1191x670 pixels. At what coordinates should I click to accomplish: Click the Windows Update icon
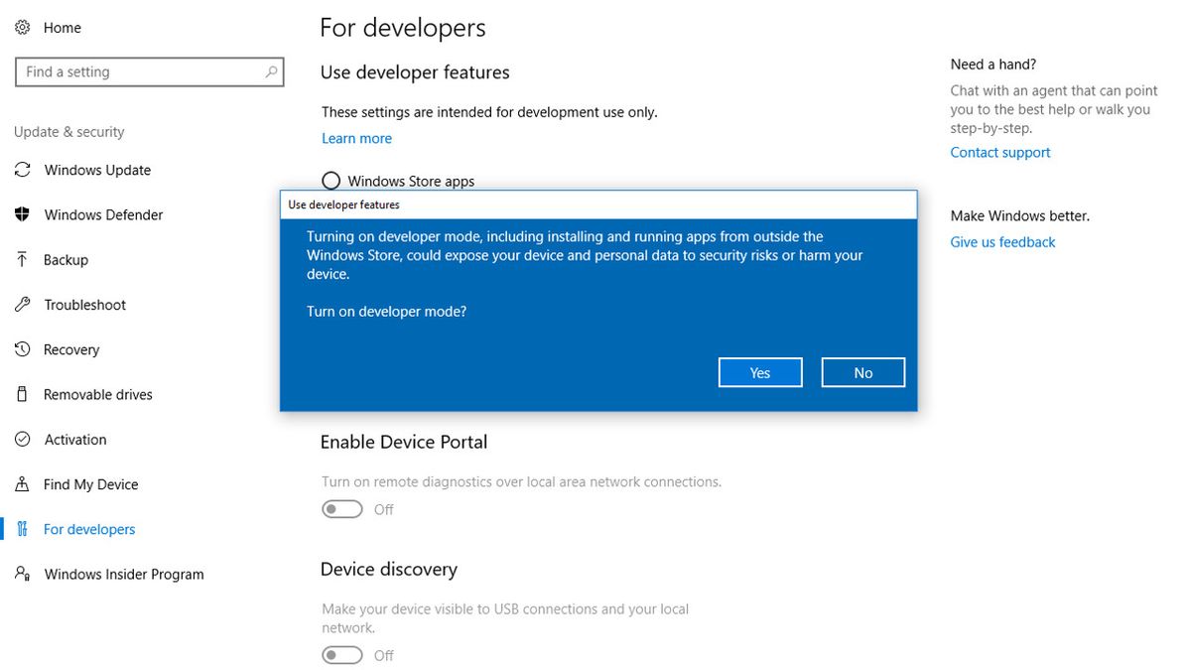point(22,170)
